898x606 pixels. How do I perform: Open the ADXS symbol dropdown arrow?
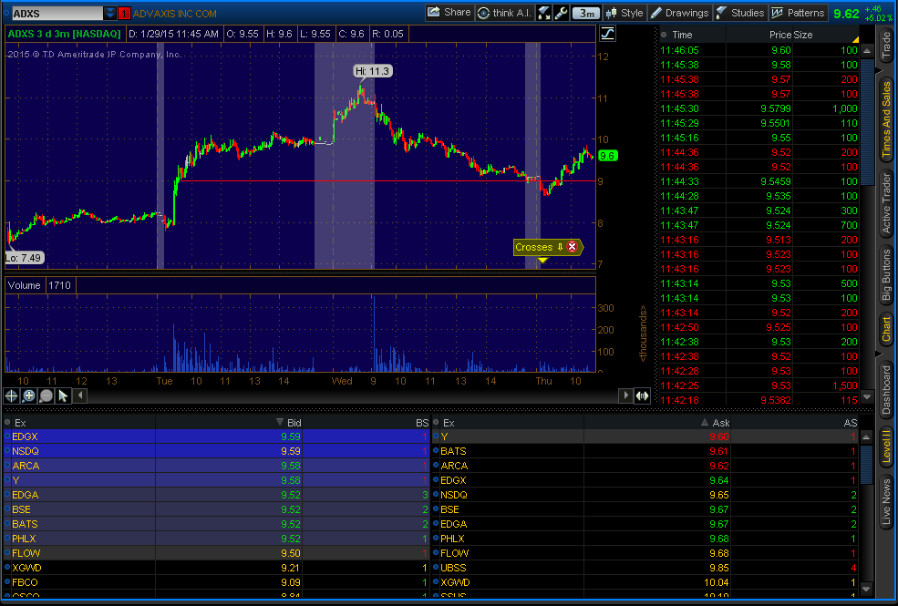coord(110,13)
